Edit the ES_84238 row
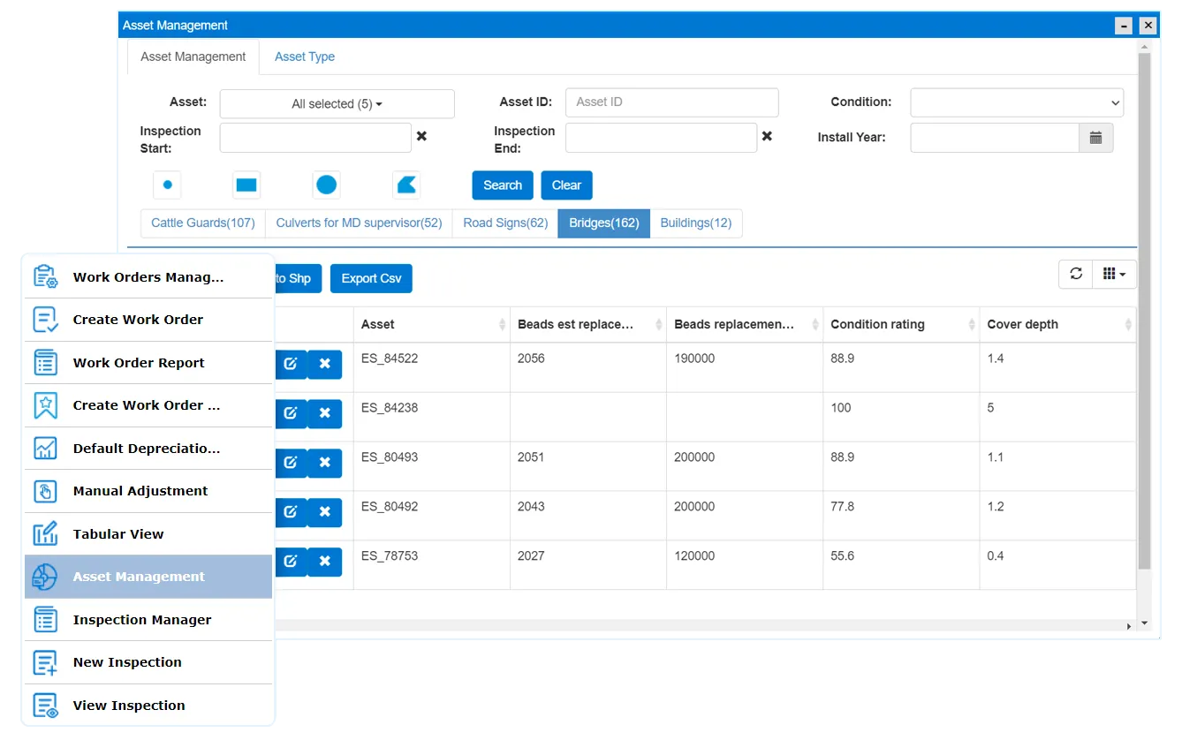Image resolution: width=1182 pixels, height=740 pixels. (x=291, y=413)
